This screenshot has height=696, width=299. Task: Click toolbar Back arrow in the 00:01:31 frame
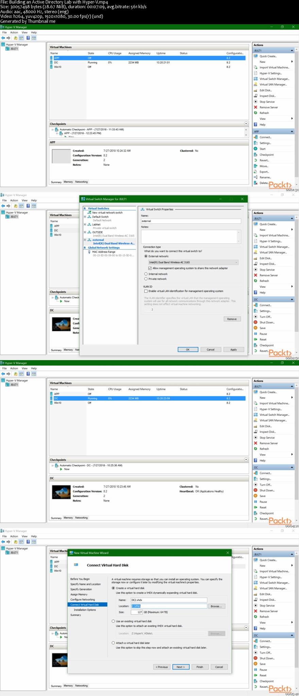(x=3, y=38)
